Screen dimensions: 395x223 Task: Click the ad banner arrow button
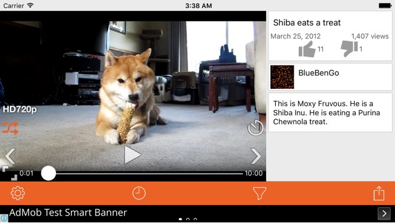(x=384, y=213)
